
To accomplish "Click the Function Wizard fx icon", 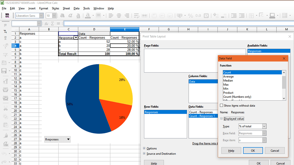I will tap(46, 24).
